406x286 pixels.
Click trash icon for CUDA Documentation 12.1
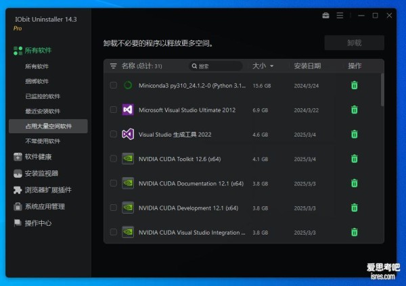(354, 183)
